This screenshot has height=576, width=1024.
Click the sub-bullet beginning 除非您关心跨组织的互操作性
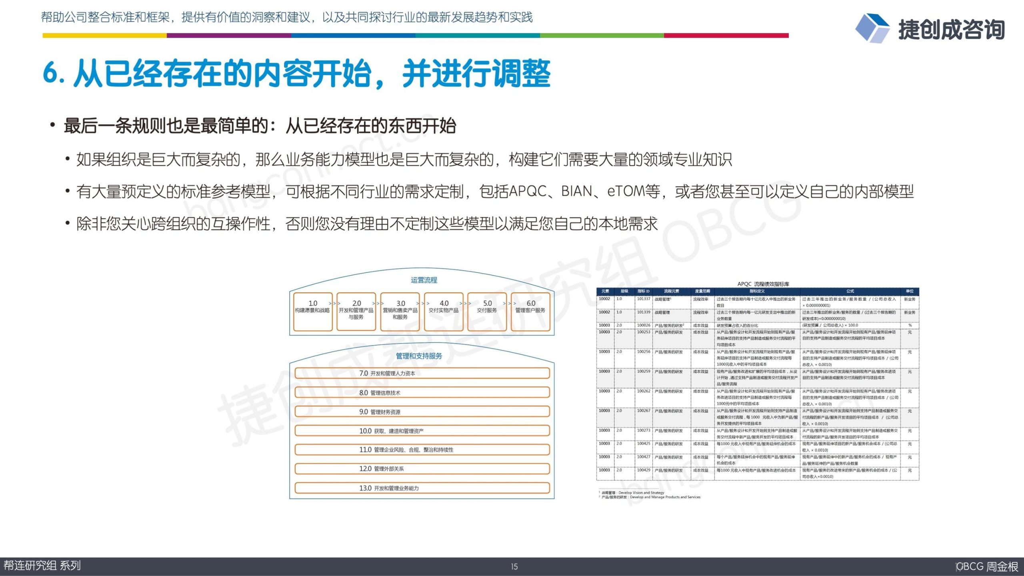click(x=367, y=224)
